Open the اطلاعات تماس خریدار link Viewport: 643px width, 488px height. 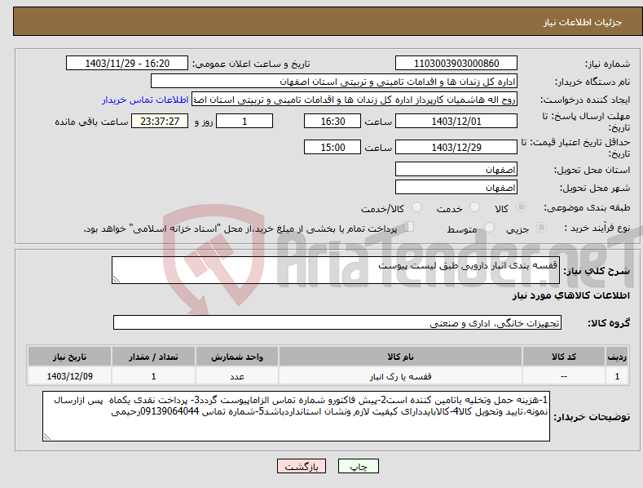point(145,100)
